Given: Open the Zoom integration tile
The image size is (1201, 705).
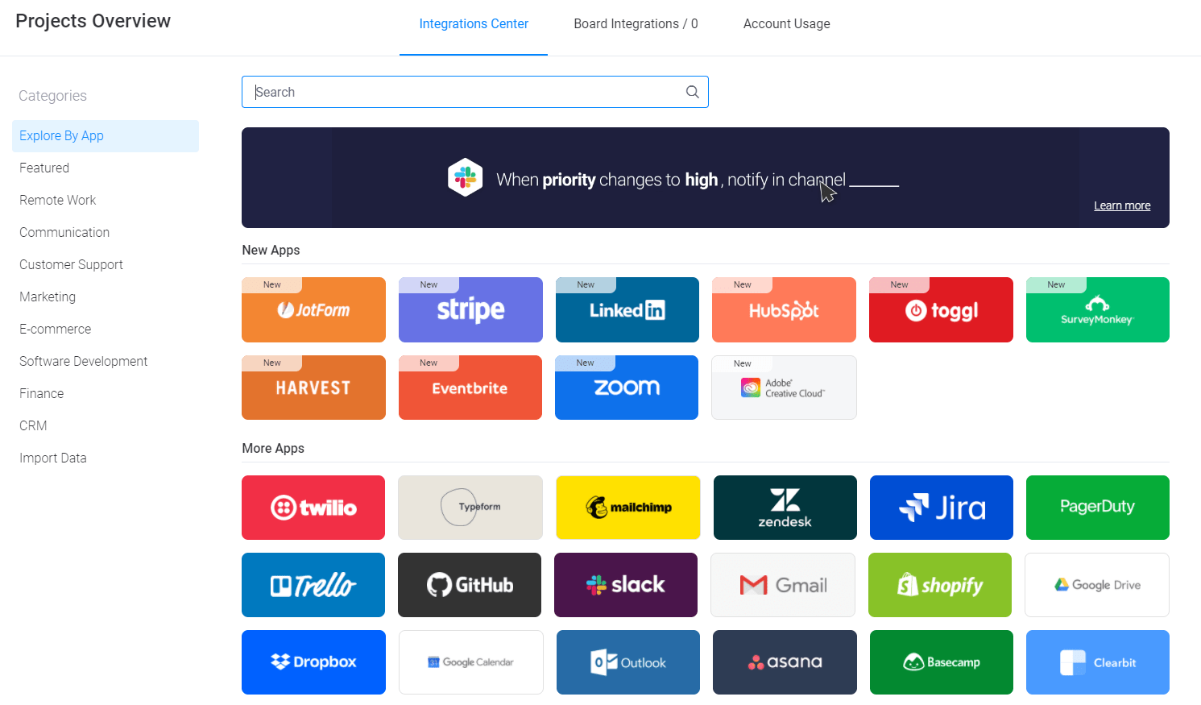Looking at the screenshot, I should (x=627, y=388).
